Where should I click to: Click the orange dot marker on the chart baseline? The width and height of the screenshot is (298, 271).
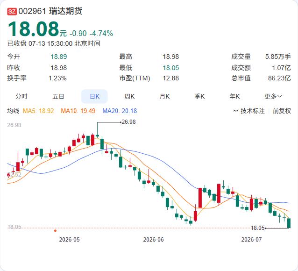[x=55, y=231]
